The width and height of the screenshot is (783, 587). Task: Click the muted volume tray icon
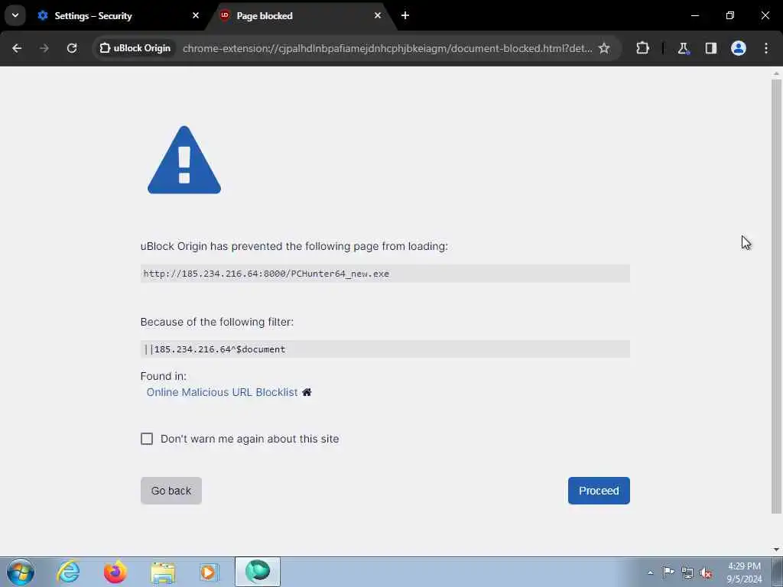(x=706, y=572)
